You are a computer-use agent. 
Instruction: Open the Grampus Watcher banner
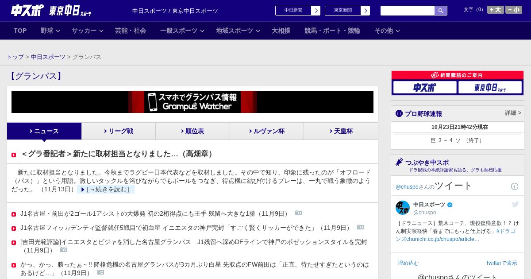pos(192,102)
